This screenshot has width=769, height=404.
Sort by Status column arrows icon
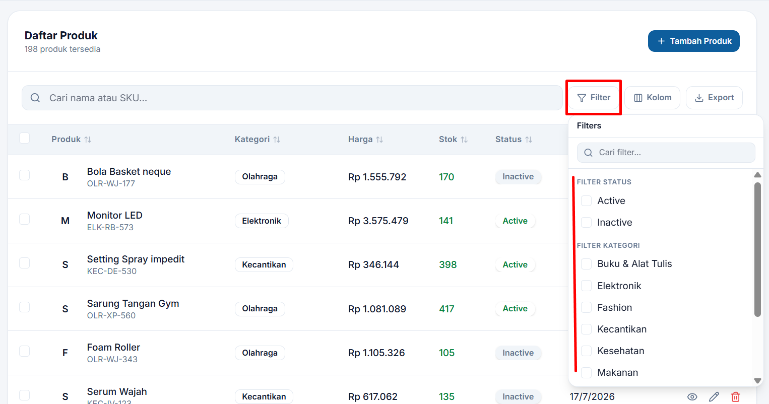click(x=529, y=140)
